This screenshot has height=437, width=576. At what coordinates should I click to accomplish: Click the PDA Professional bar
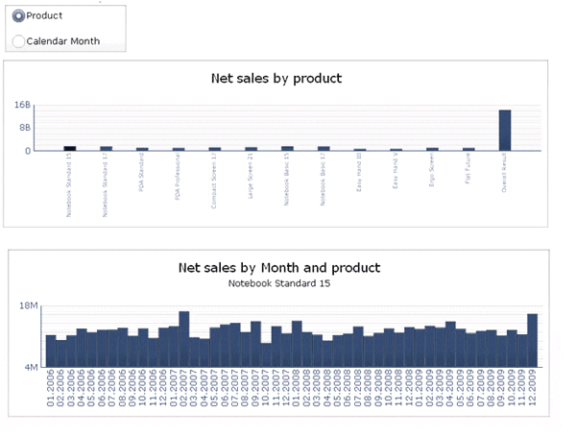click(179, 149)
